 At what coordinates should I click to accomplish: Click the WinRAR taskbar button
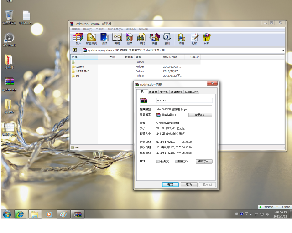78,214
